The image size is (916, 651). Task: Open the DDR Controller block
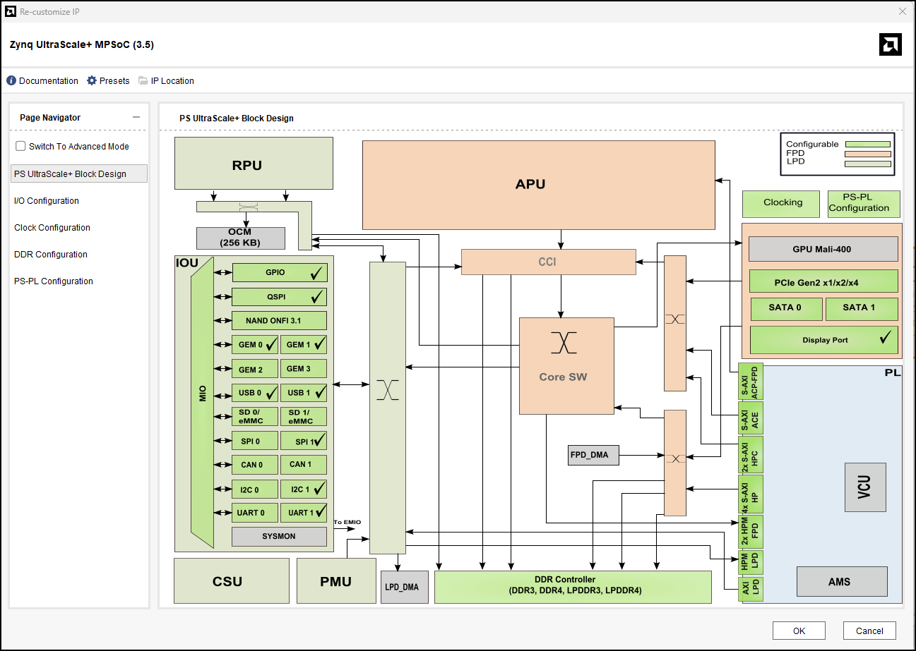pos(573,586)
